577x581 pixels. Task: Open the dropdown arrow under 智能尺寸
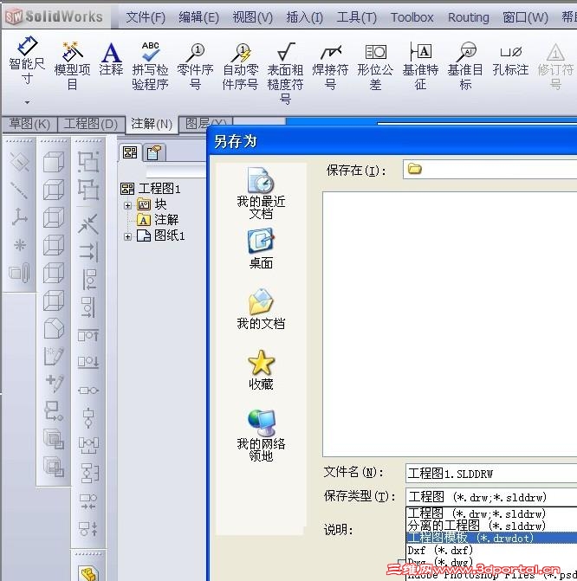click(x=27, y=102)
